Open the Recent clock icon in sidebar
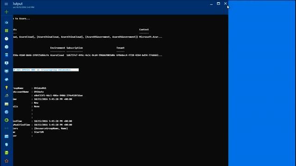Image resolution: width=296 pixels, height=166 pixels. pyautogui.click(x=6, y=39)
